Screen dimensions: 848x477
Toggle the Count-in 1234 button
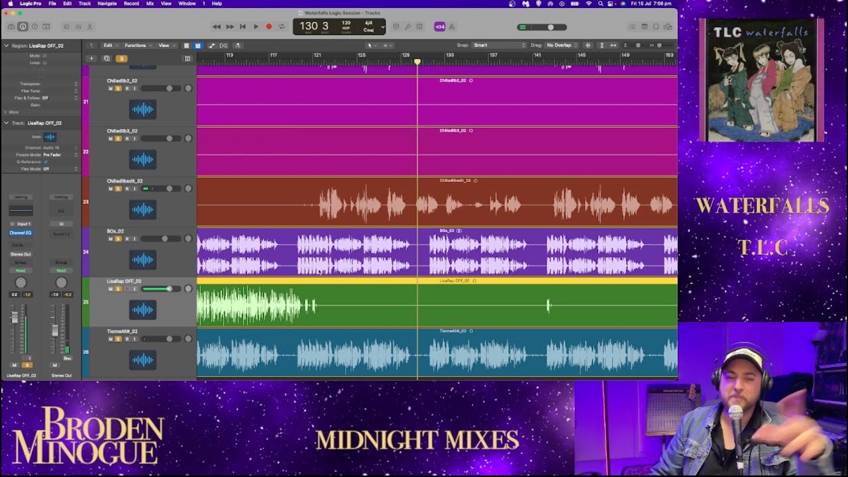point(439,26)
